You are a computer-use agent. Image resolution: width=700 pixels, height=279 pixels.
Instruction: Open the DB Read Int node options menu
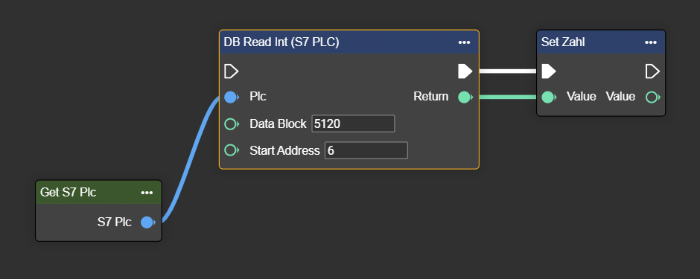coord(464,42)
